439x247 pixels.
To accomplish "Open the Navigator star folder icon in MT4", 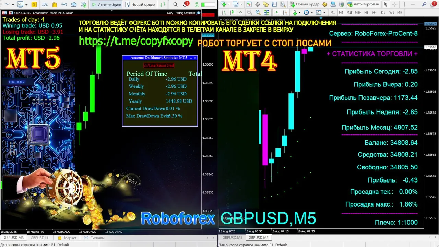I will [266, 4].
